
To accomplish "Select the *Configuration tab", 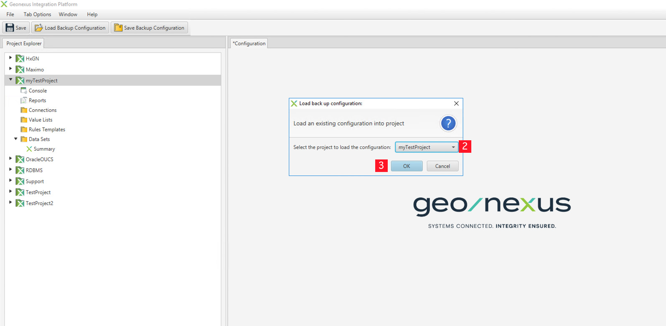I will 249,43.
